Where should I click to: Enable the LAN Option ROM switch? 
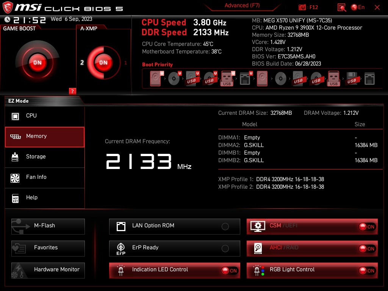point(225,227)
